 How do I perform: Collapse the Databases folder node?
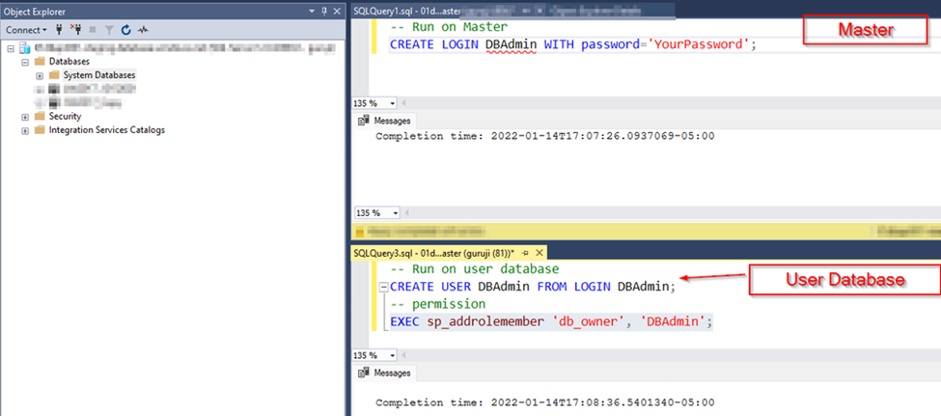point(25,62)
